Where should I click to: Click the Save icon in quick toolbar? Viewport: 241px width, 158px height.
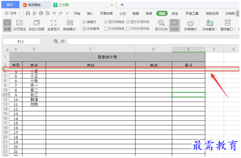pos(28,14)
